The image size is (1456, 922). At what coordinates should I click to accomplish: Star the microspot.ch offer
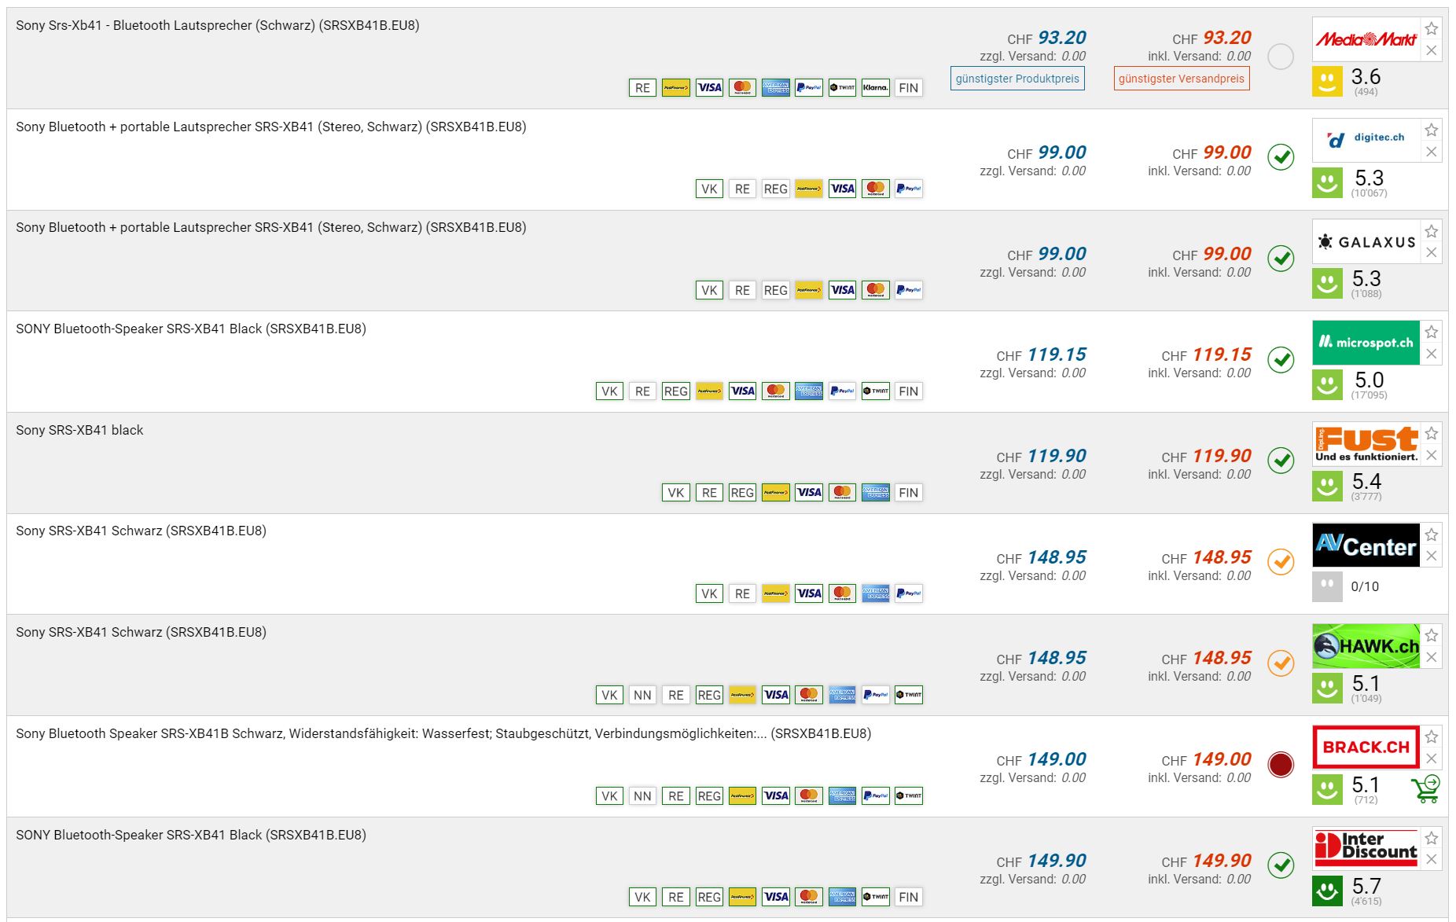pyautogui.click(x=1432, y=332)
